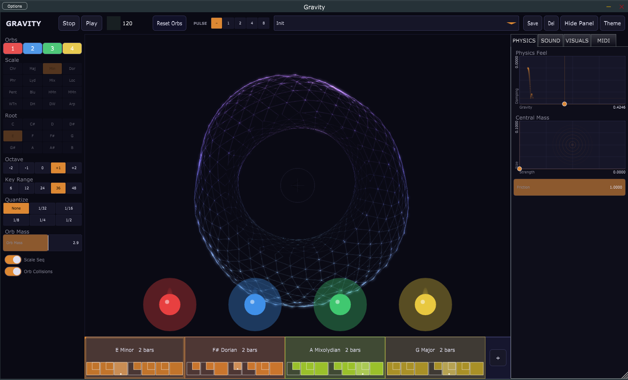Select root note D
This screenshot has width=628, height=380.
(x=52, y=124)
